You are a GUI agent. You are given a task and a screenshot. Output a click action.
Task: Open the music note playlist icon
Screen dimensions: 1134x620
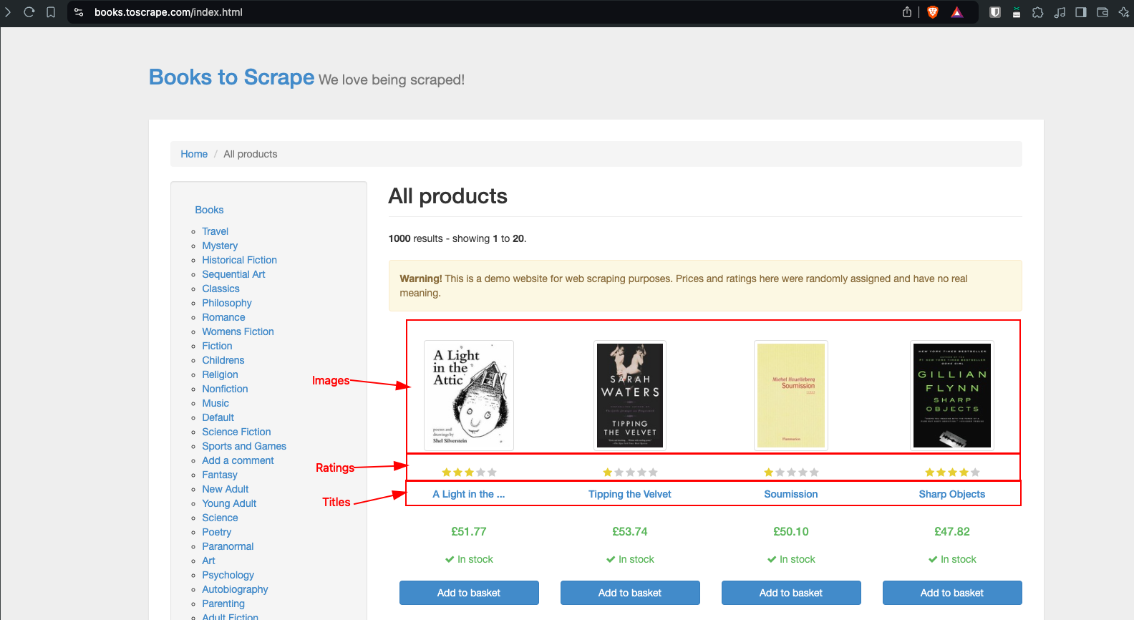[1060, 12]
